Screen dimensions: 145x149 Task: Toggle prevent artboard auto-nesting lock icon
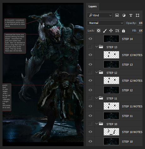117,31
